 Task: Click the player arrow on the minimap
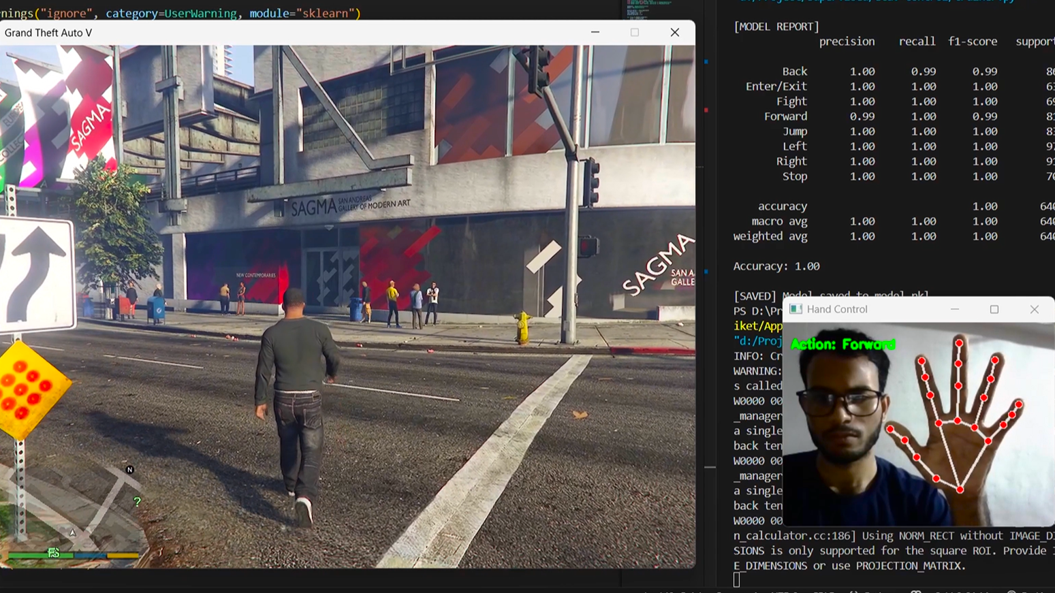[72, 532]
